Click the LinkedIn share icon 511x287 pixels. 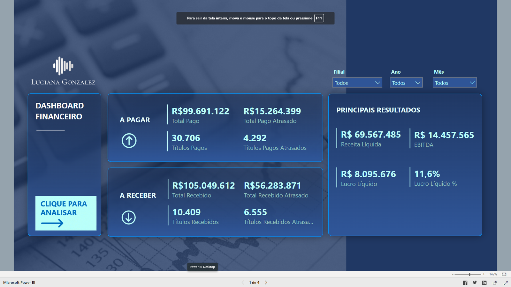tap(484, 283)
